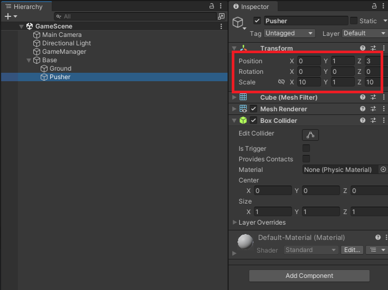Image resolution: width=388 pixels, height=290 pixels.
Task: Open the Tag dropdown showing Untagged
Action: pos(289,33)
